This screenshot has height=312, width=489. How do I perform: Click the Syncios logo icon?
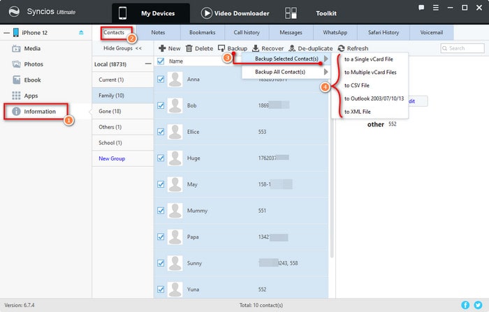pyautogui.click(x=14, y=12)
